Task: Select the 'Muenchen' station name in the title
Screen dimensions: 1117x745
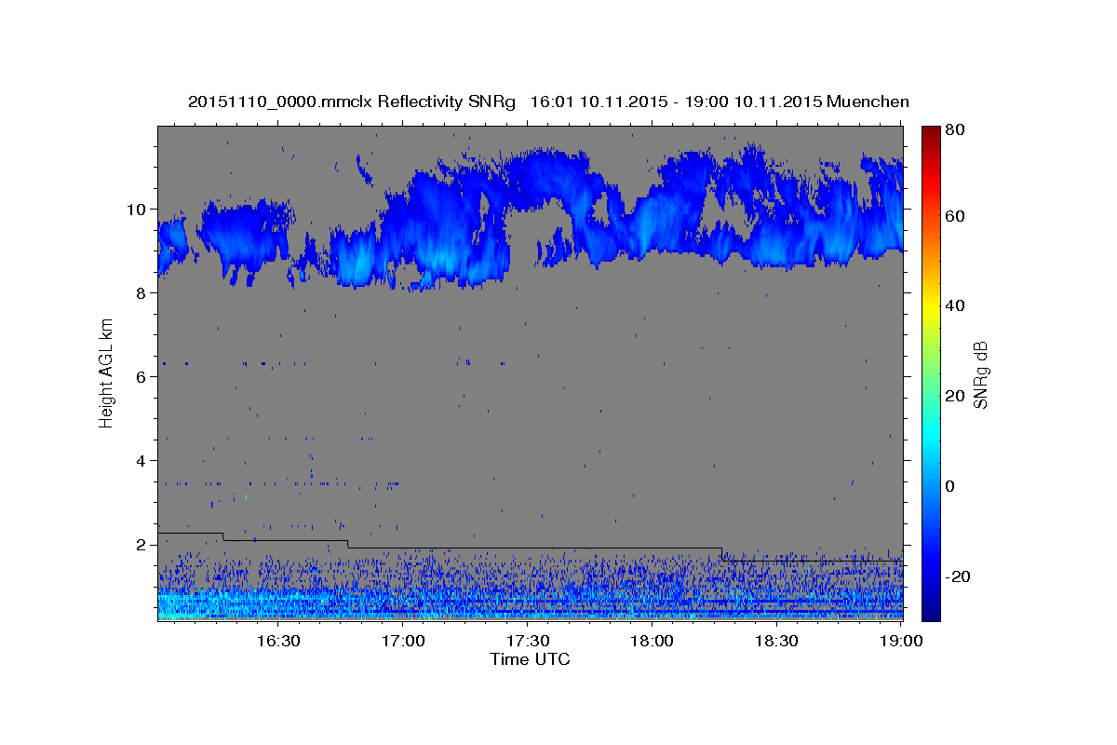Action: [x=868, y=102]
